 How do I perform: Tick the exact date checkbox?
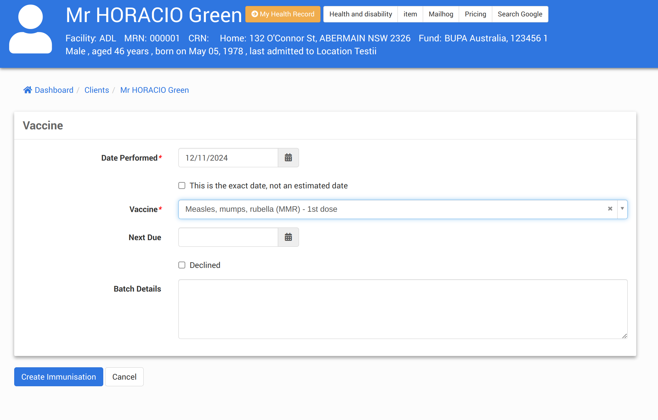click(x=182, y=186)
